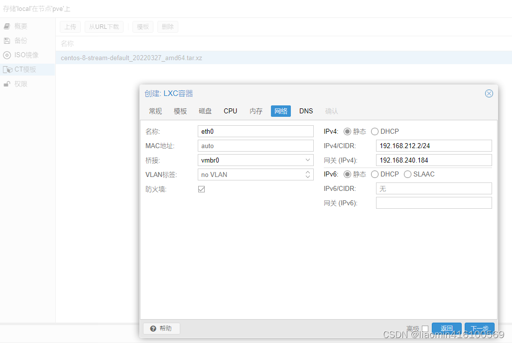The width and height of the screenshot is (512, 343).
Task: Open the 内存 memory tab
Action: [x=256, y=111]
